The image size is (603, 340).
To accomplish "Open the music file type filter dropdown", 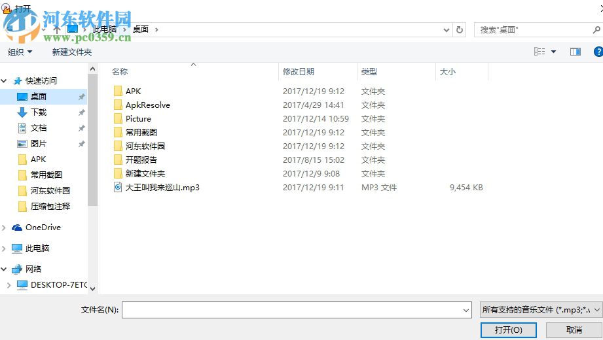I will tap(597, 310).
